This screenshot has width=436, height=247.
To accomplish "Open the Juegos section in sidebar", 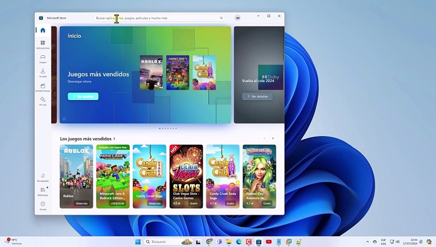I will point(43,59).
